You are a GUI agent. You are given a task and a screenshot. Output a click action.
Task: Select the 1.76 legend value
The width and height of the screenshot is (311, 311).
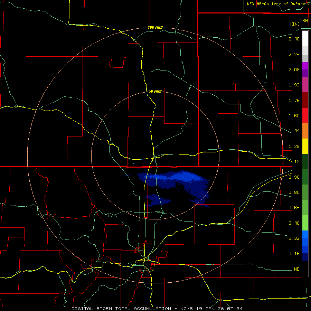click(x=294, y=100)
